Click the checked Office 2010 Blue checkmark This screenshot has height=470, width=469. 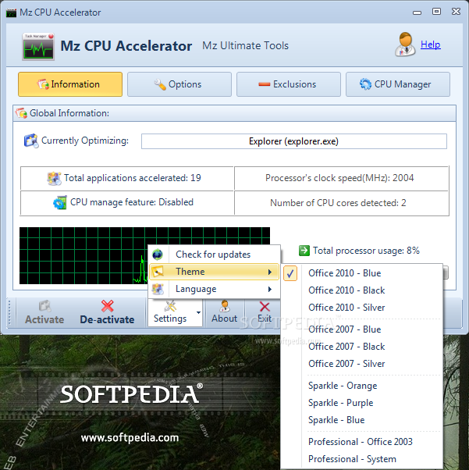pyautogui.click(x=290, y=273)
